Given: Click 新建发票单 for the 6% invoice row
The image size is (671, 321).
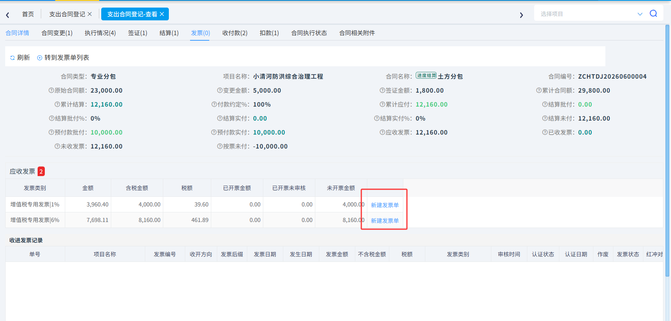Looking at the screenshot, I should [x=385, y=221].
